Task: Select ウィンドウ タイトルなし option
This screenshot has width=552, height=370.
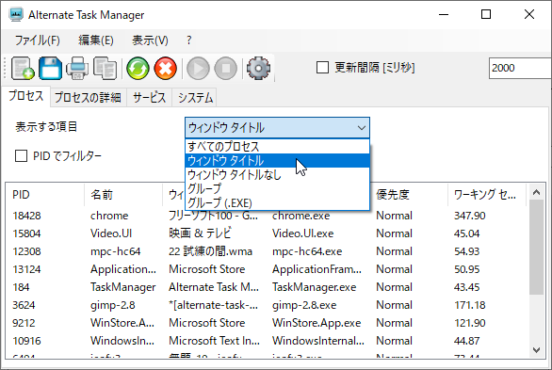Action: (277, 175)
